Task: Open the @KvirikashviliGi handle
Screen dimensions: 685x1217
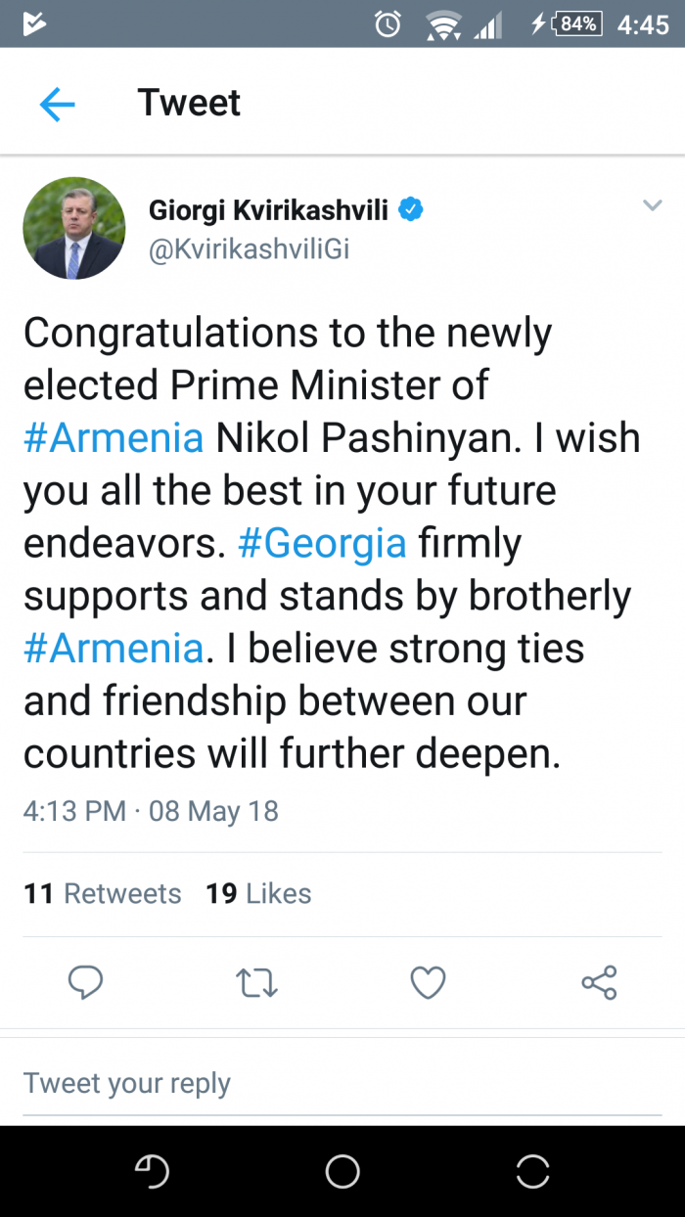Action: 249,249
